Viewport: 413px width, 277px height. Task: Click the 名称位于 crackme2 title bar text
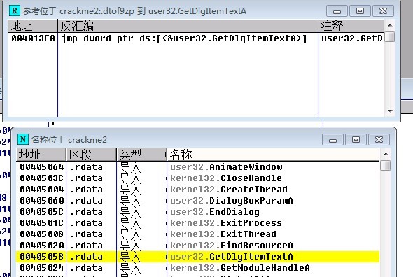[x=69, y=140]
